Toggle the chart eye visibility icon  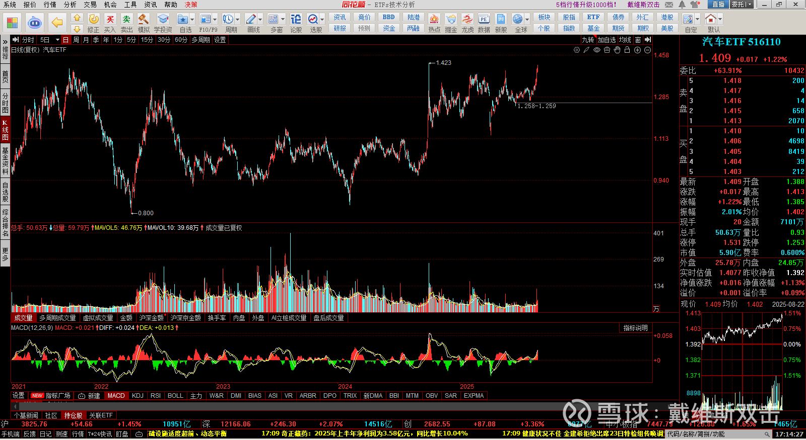[x=597, y=50]
